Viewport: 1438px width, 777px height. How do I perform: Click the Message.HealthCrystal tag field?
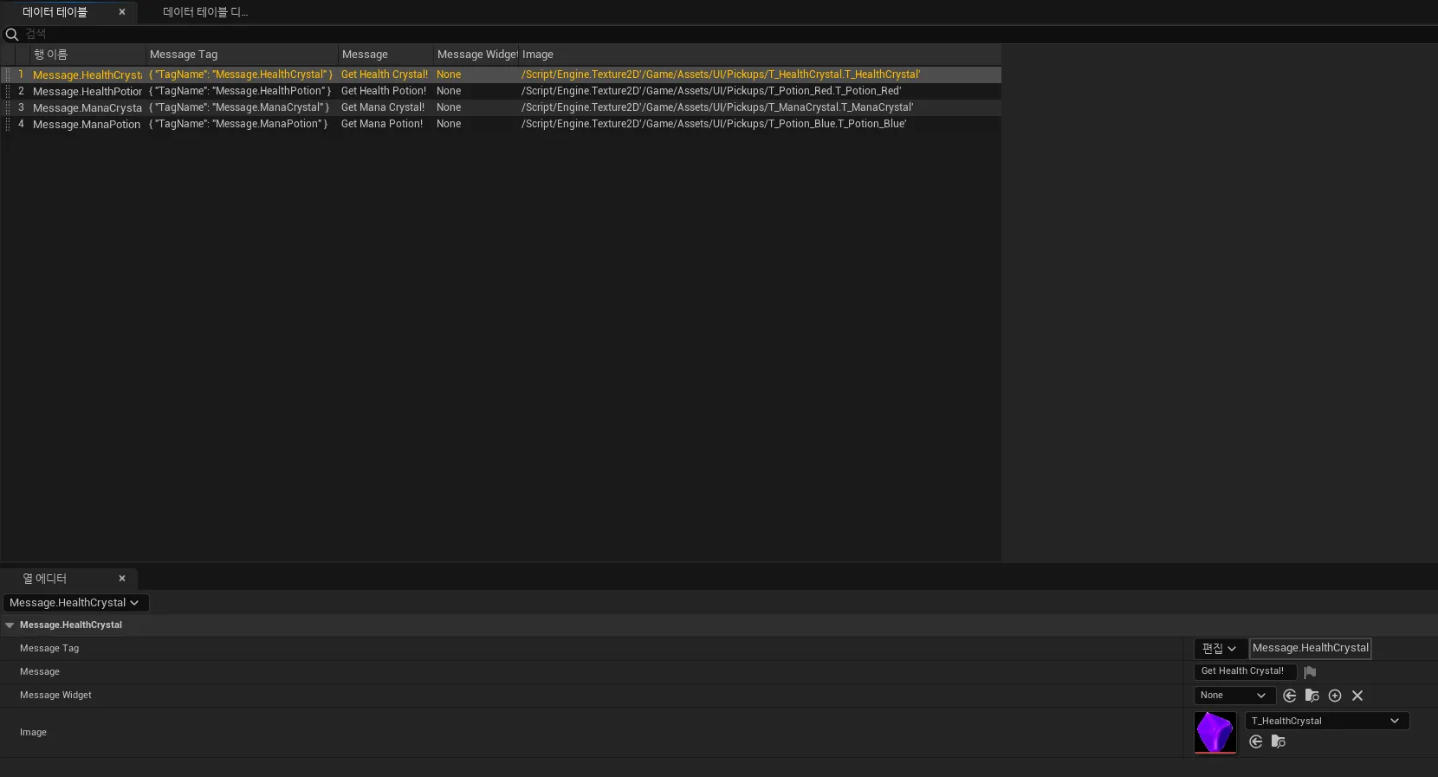pos(1311,648)
